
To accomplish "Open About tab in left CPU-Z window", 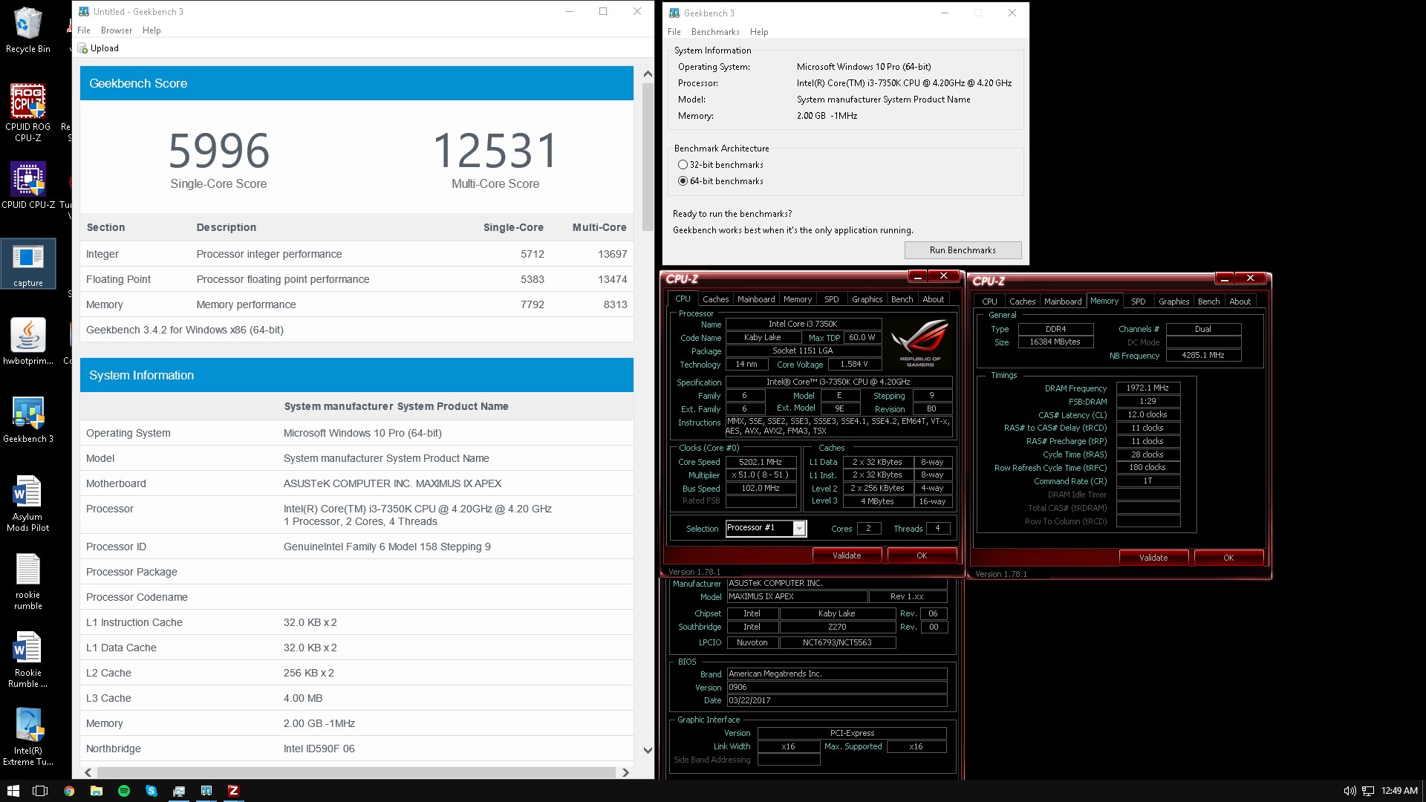I will [934, 299].
